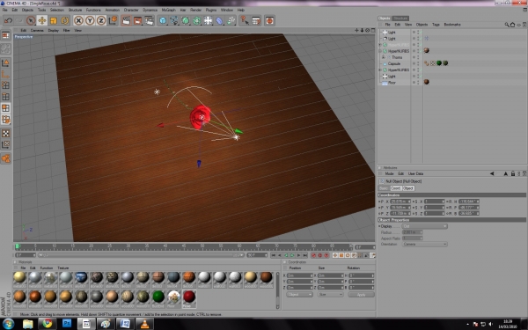Open the viewport Display menu
Screen dimensions: 528x330
(x=53, y=30)
